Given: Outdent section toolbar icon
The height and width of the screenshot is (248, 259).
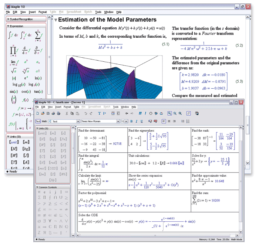Looking at the screenshot, I should (x=118, y=113).
